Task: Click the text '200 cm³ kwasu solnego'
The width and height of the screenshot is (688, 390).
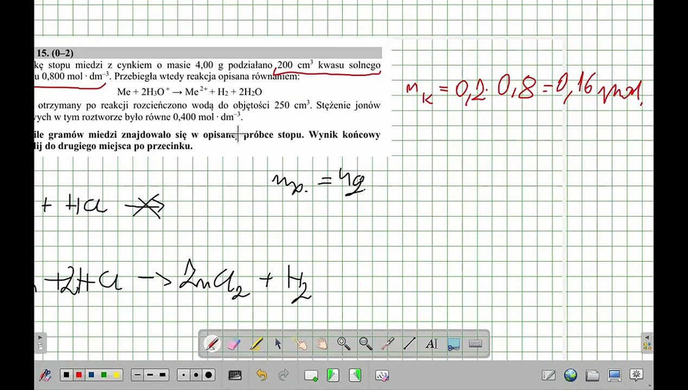Action: 329,65
